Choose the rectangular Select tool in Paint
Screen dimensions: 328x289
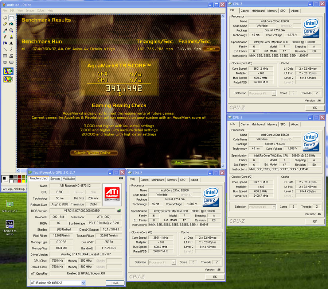tap(12, 18)
